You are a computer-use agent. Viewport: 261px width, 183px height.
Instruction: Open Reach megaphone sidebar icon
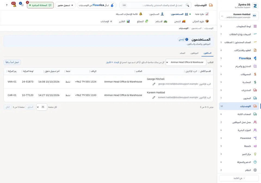[255, 146]
